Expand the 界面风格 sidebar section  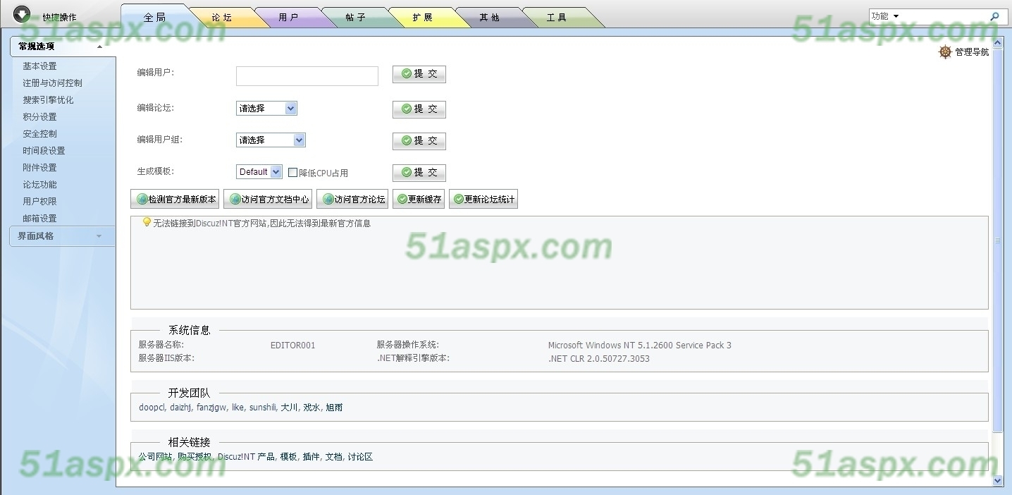63,236
